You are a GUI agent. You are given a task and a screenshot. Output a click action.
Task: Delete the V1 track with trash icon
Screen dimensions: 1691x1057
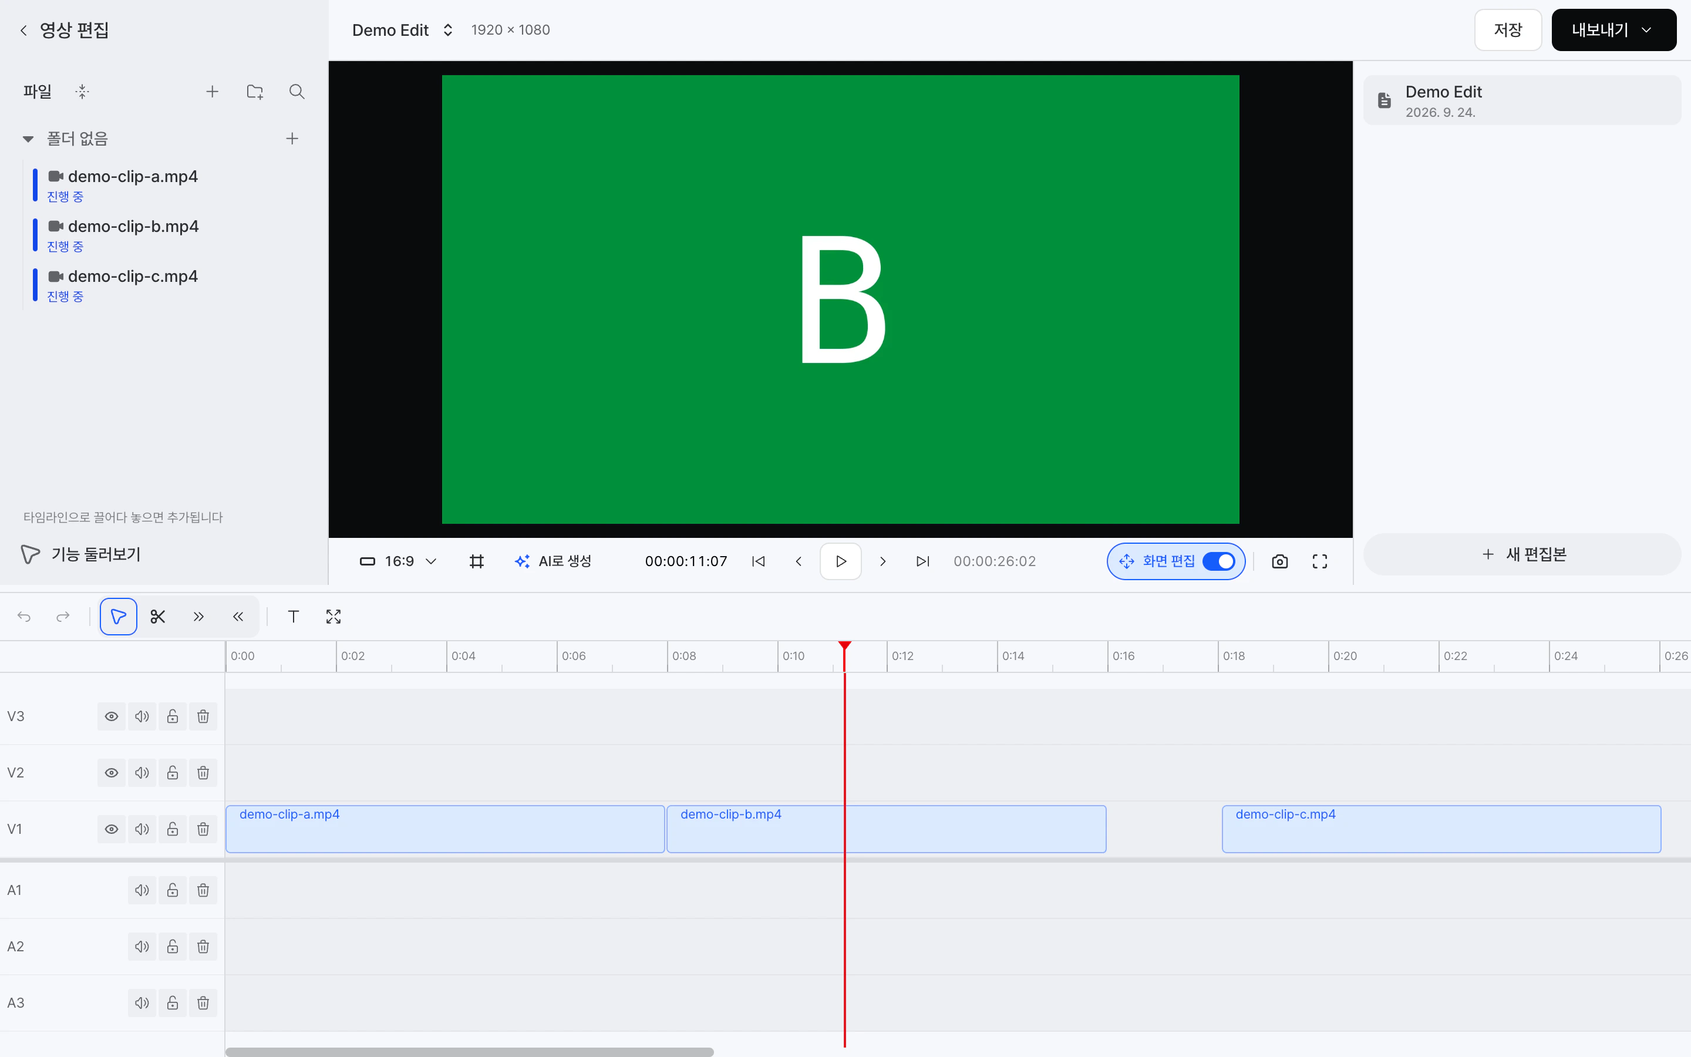[203, 829]
